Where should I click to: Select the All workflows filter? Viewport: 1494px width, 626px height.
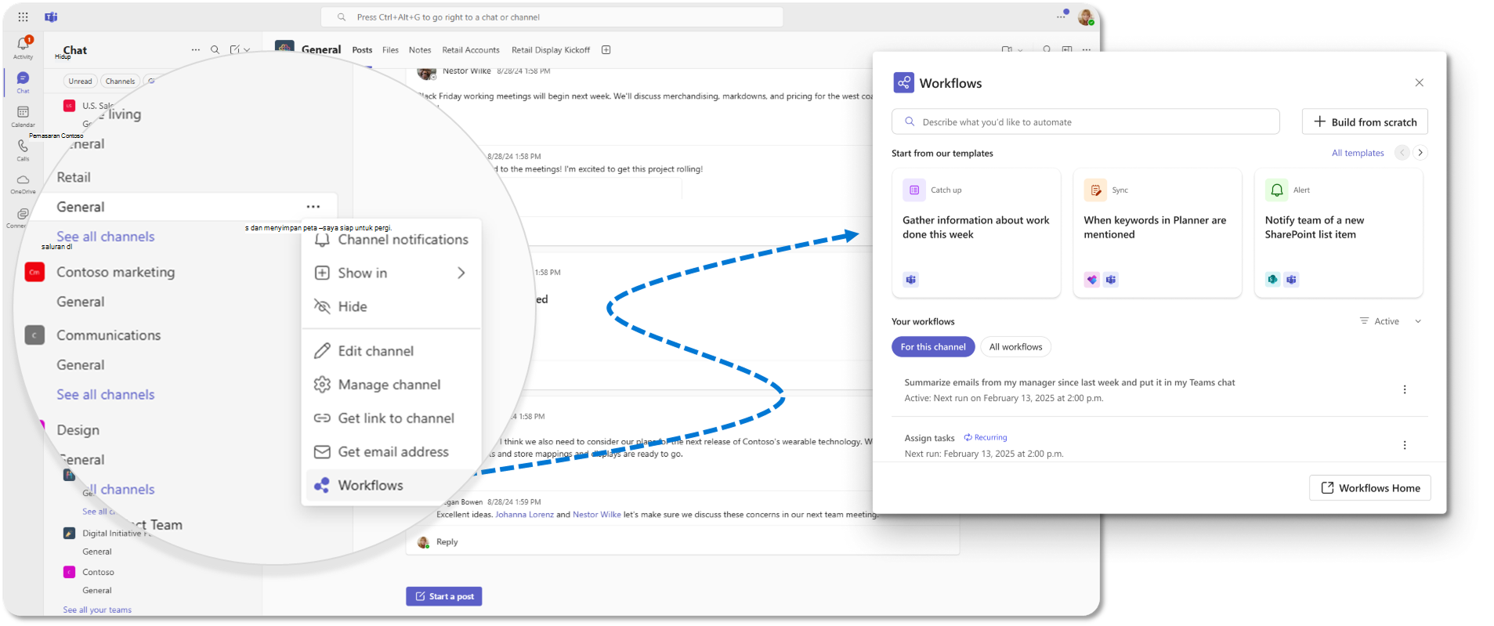pyautogui.click(x=1015, y=346)
